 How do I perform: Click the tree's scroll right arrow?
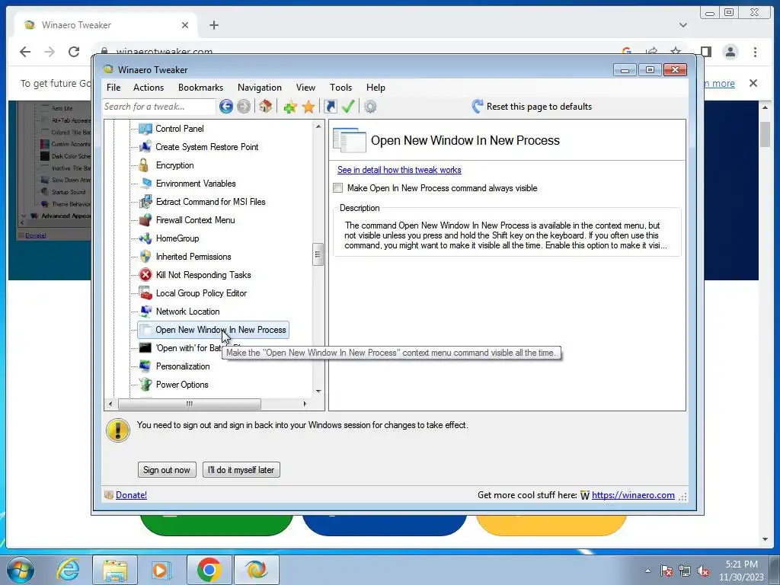point(305,404)
